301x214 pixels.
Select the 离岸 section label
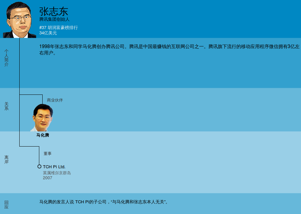point(6,160)
